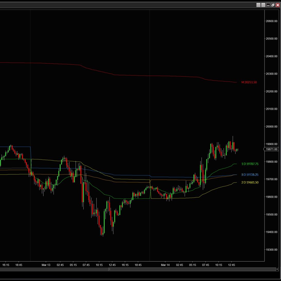
Task: Select the red M 20251.50 line label
Action: 249,82
